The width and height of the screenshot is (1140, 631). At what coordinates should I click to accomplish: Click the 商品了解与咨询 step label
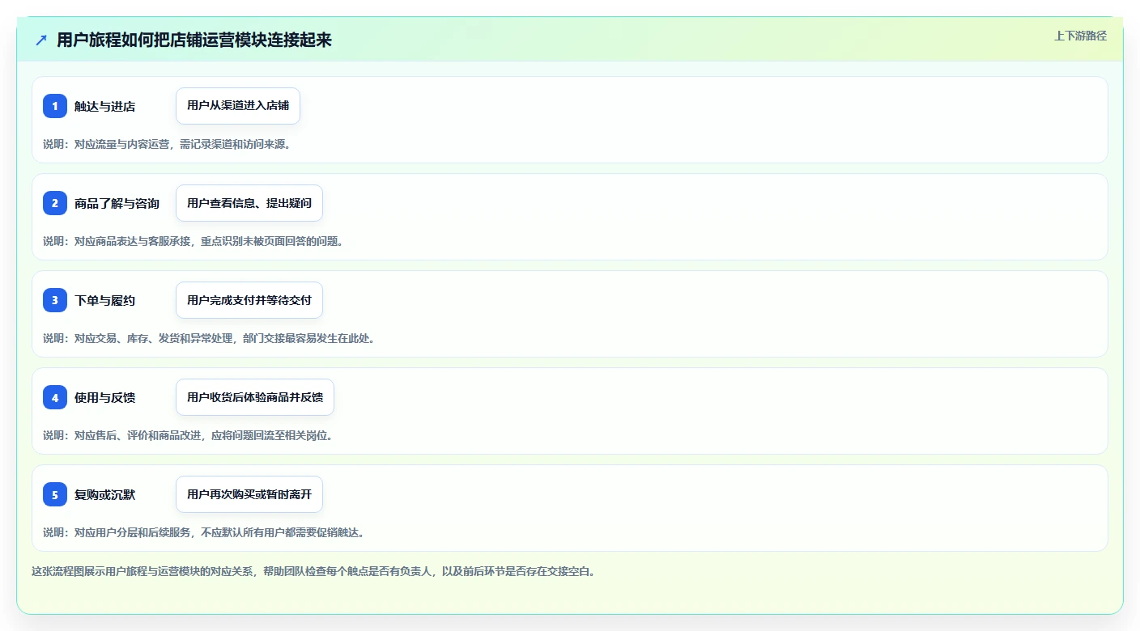pyautogui.click(x=117, y=203)
